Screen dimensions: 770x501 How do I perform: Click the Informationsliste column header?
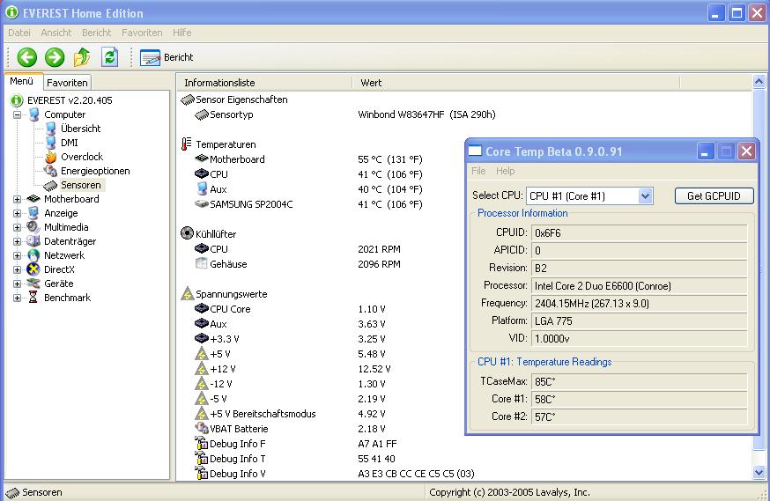point(265,83)
